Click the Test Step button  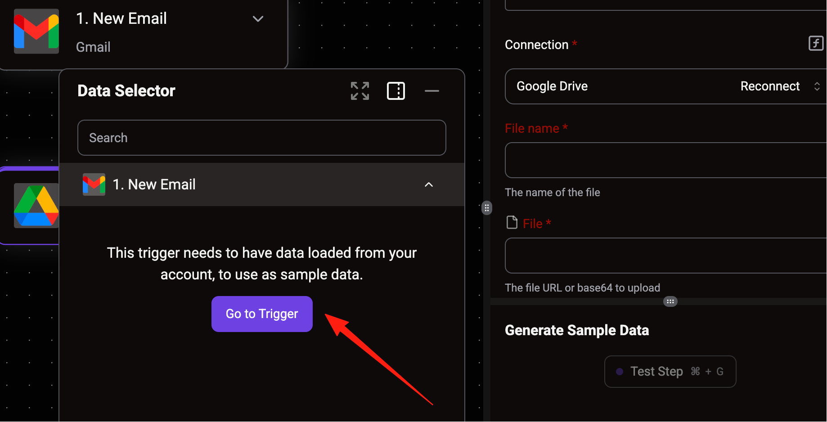670,372
